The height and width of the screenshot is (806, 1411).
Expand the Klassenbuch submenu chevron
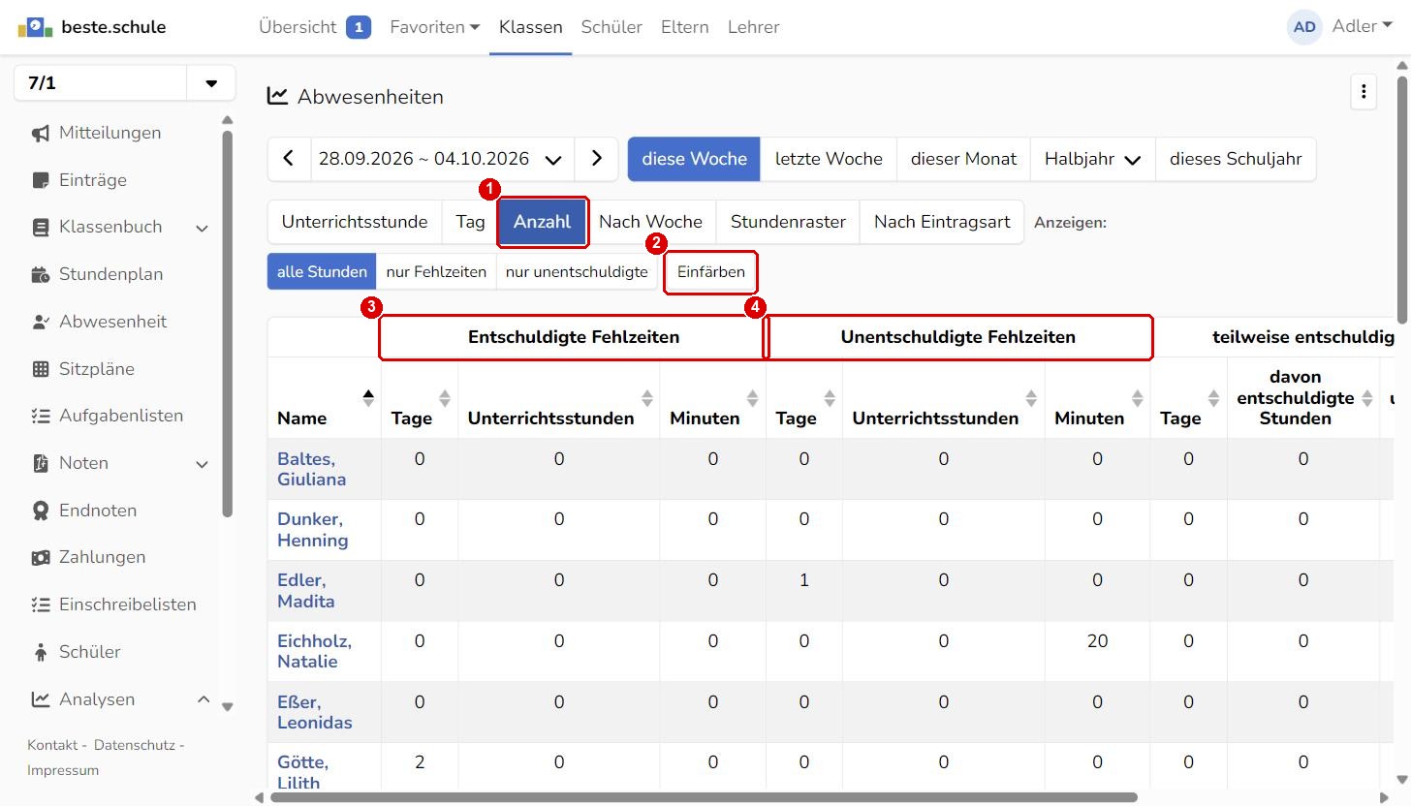203,229
